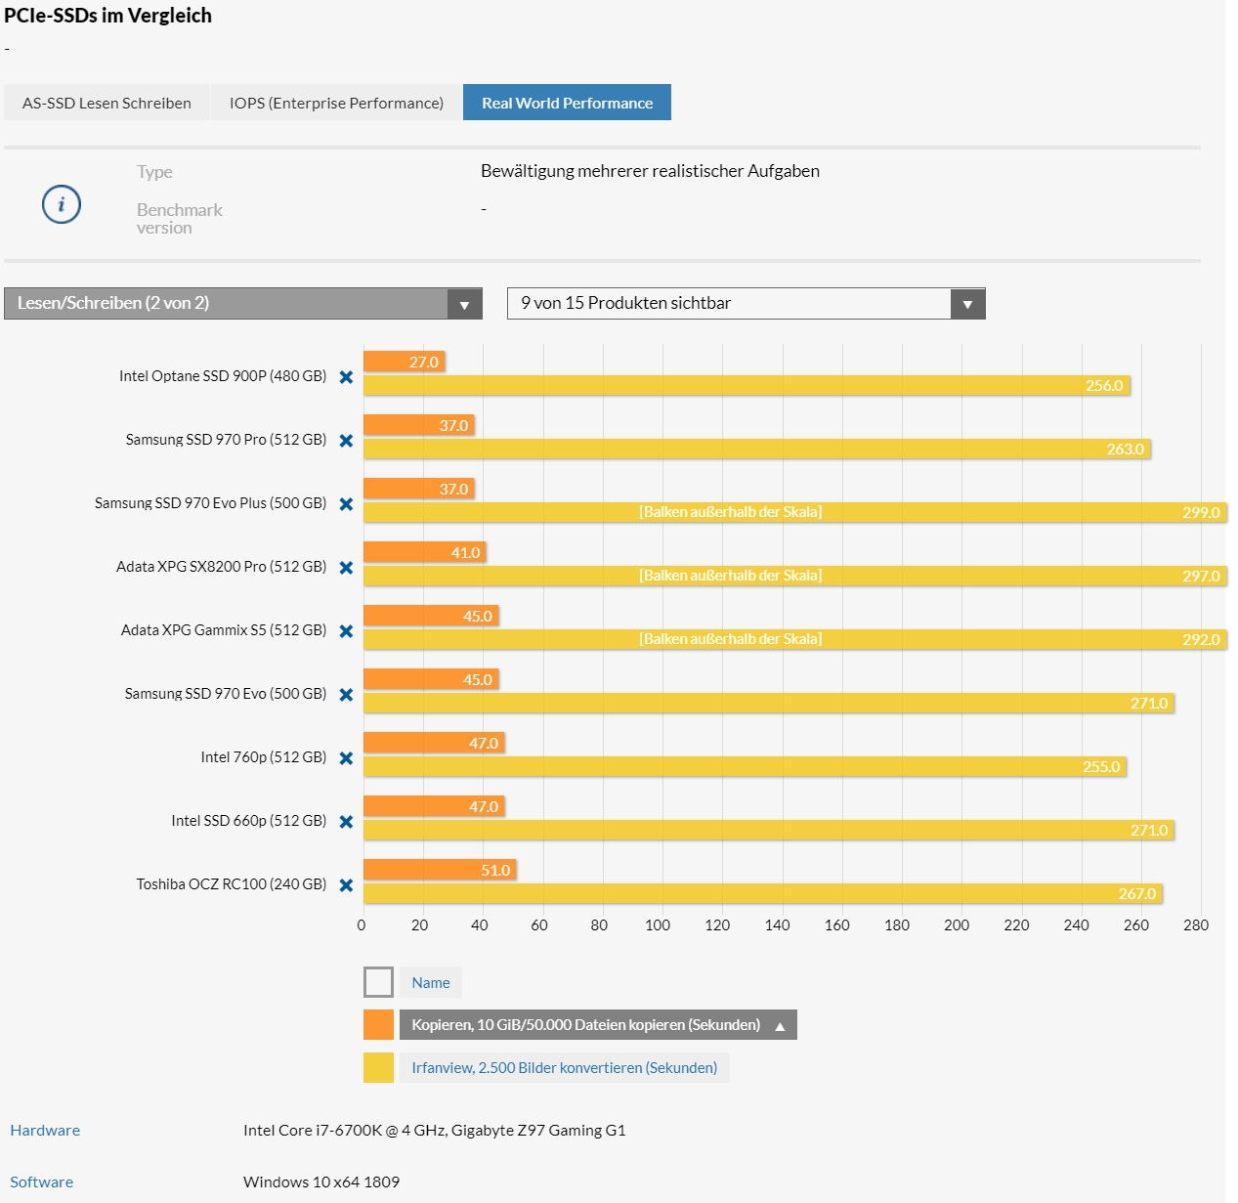Remove Toshiba OCZ RC100 from chart
The image size is (1238, 1203).
point(346,885)
